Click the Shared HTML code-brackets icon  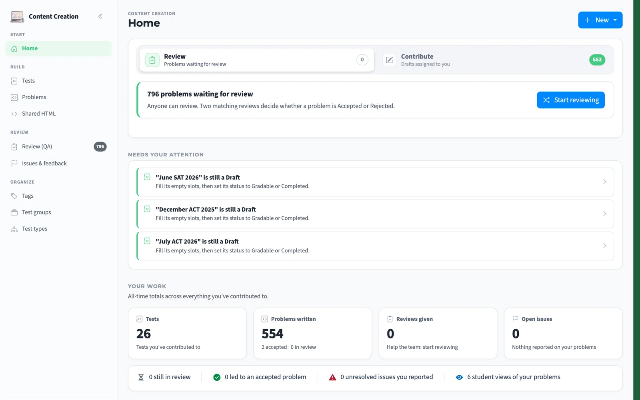14,114
